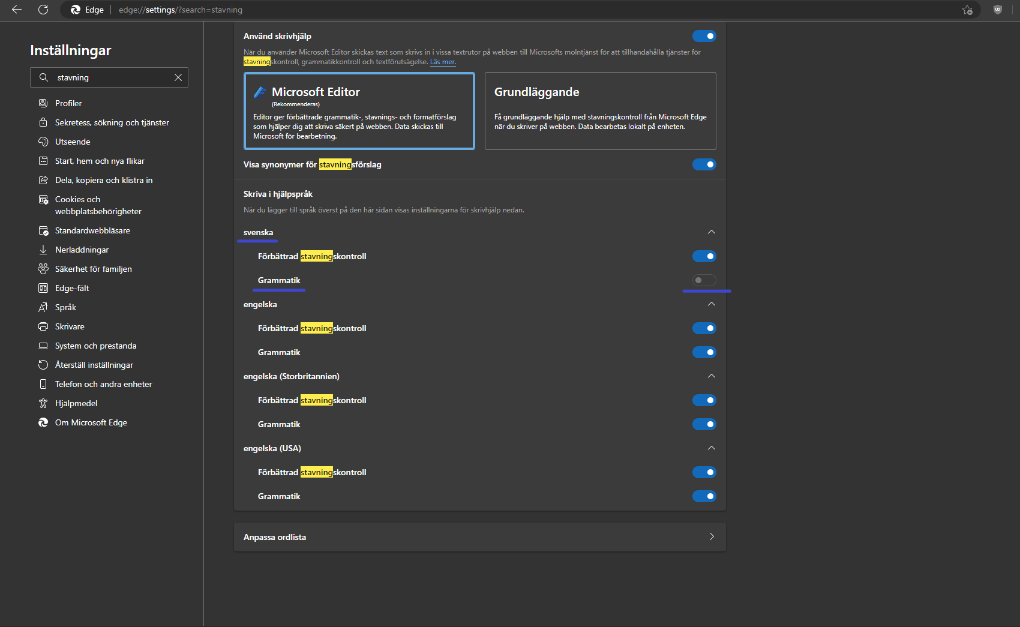Collapse the engelska (Storbritannien) section chevron
Viewport: 1020px width, 627px height.
(x=712, y=376)
